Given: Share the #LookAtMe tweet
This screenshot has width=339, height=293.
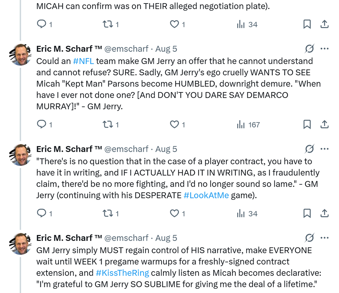Looking at the screenshot, I should (325, 214).
